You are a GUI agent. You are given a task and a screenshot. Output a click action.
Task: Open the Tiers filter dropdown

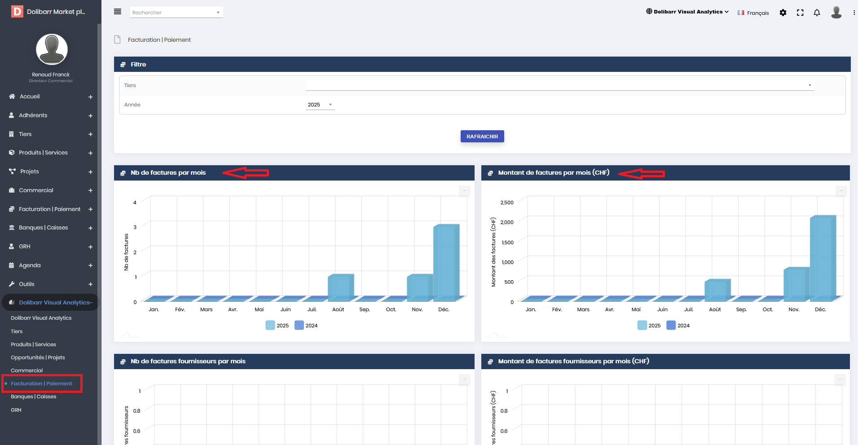pyautogui.click(x=559, y=85)
